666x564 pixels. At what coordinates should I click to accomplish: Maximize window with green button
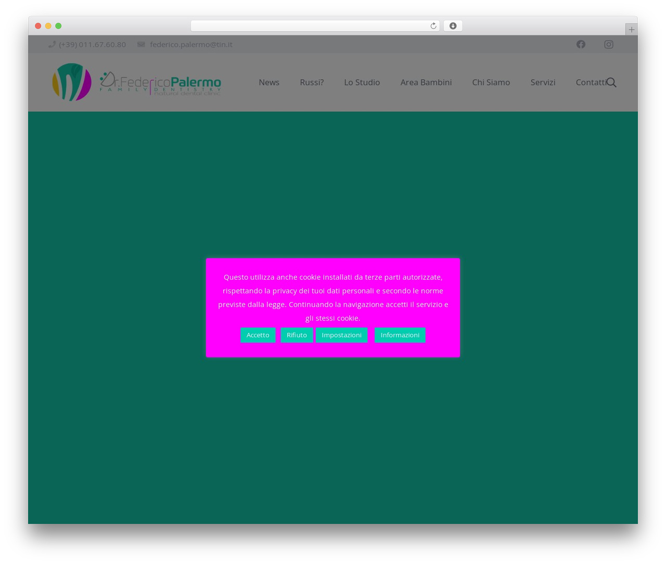[58, 26]
